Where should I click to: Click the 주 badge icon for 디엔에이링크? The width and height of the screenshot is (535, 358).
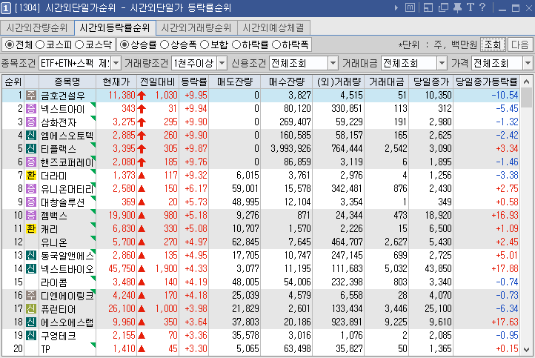coord(31,295)
